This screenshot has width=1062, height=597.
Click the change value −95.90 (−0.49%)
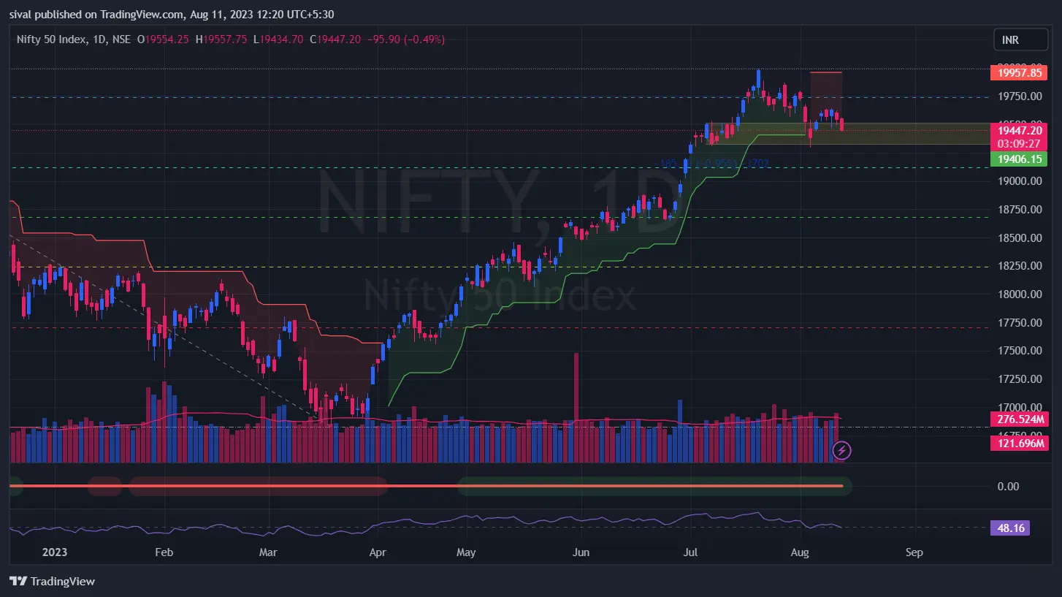pos(405,39)
